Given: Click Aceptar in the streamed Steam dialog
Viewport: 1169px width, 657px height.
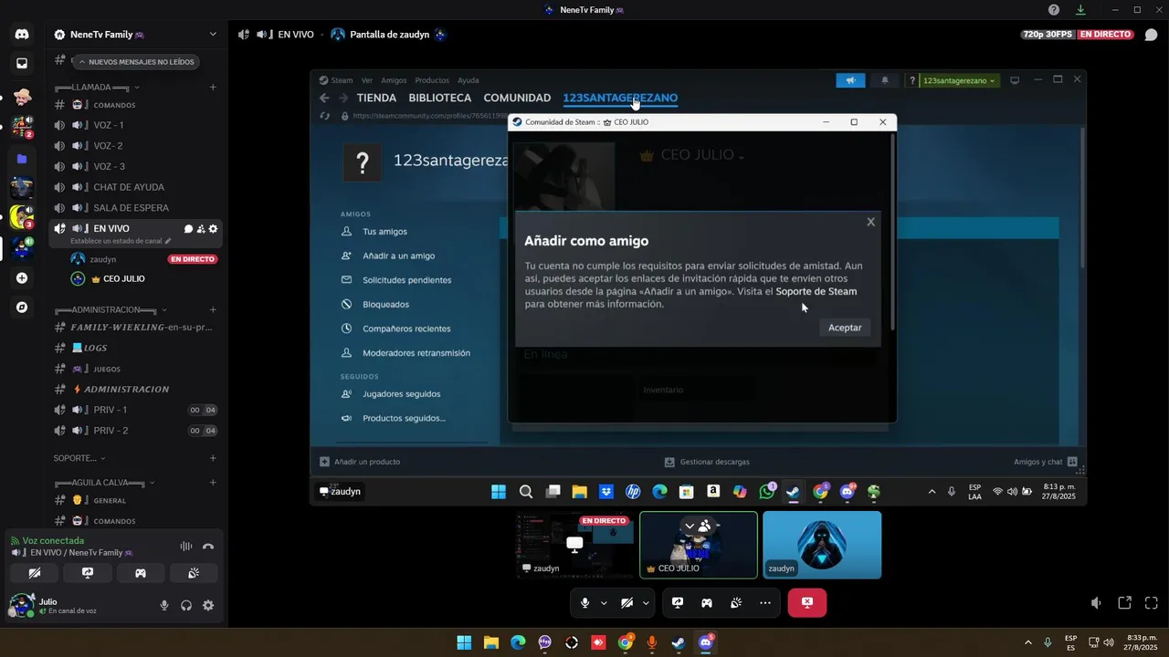Looking at the screenshot, I should pyautogui.click(x=845, y=328).
